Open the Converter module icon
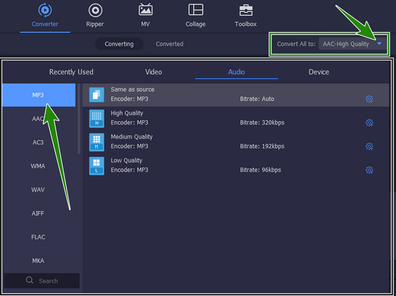 coord(45,10)
